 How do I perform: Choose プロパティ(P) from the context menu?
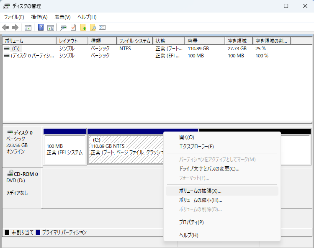[x=222, y=222]
